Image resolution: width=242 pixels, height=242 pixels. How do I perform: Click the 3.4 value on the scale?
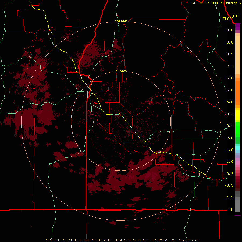(x=230, y=126)
